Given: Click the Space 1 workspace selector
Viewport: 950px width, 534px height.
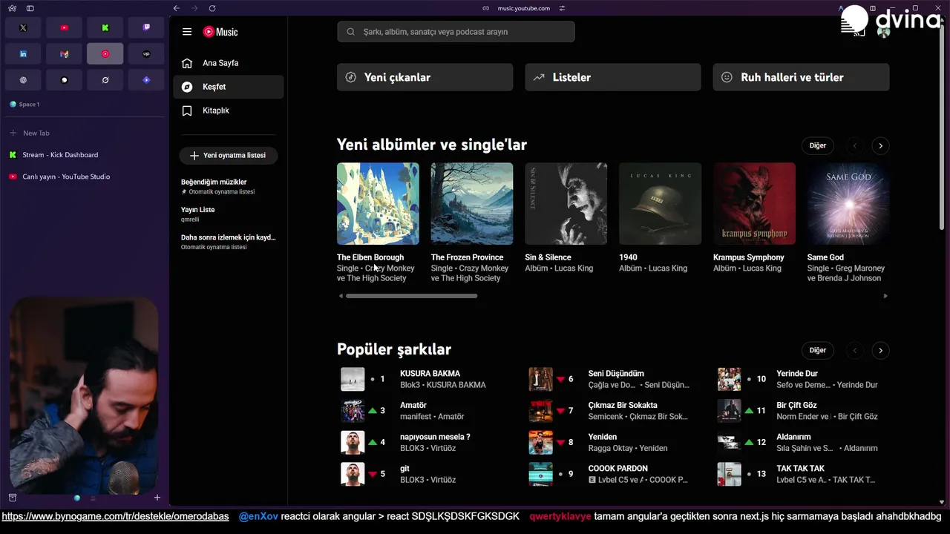Looking at the screenshot, I should [x=24, y=105].
